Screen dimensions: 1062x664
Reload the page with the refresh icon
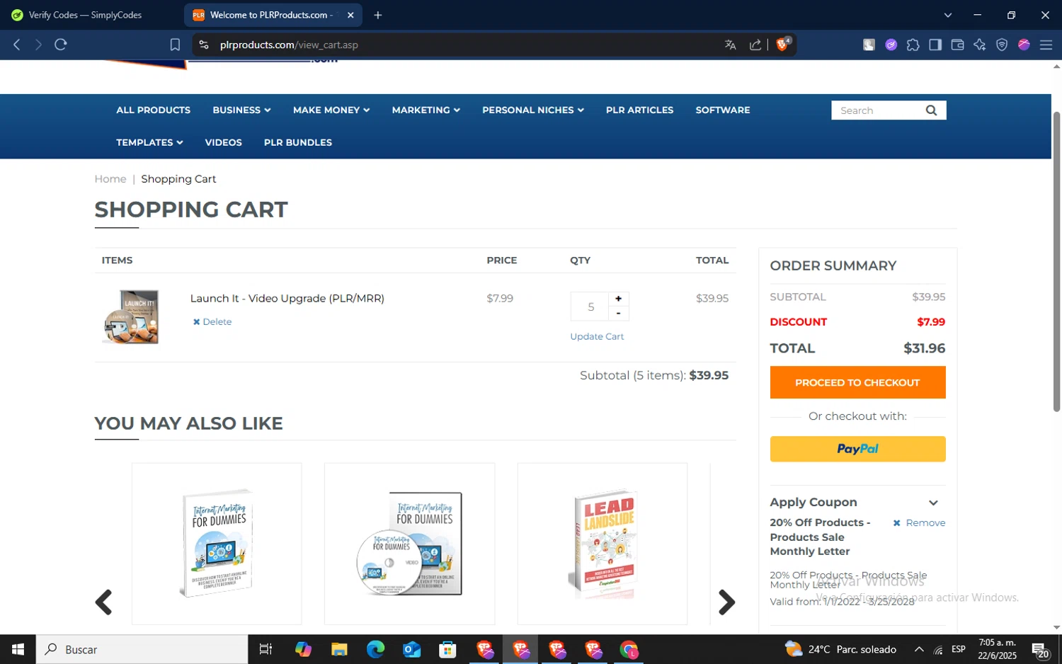click(61, 45)
